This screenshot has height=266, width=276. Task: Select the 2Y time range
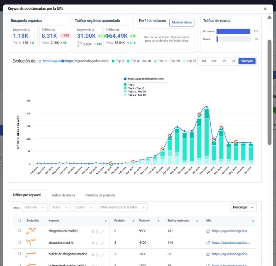(x=233, y=61)
